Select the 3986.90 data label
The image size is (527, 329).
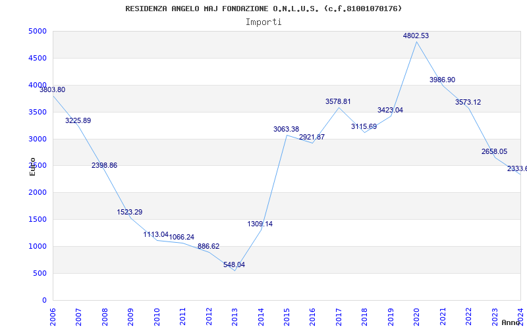[442, 80]
